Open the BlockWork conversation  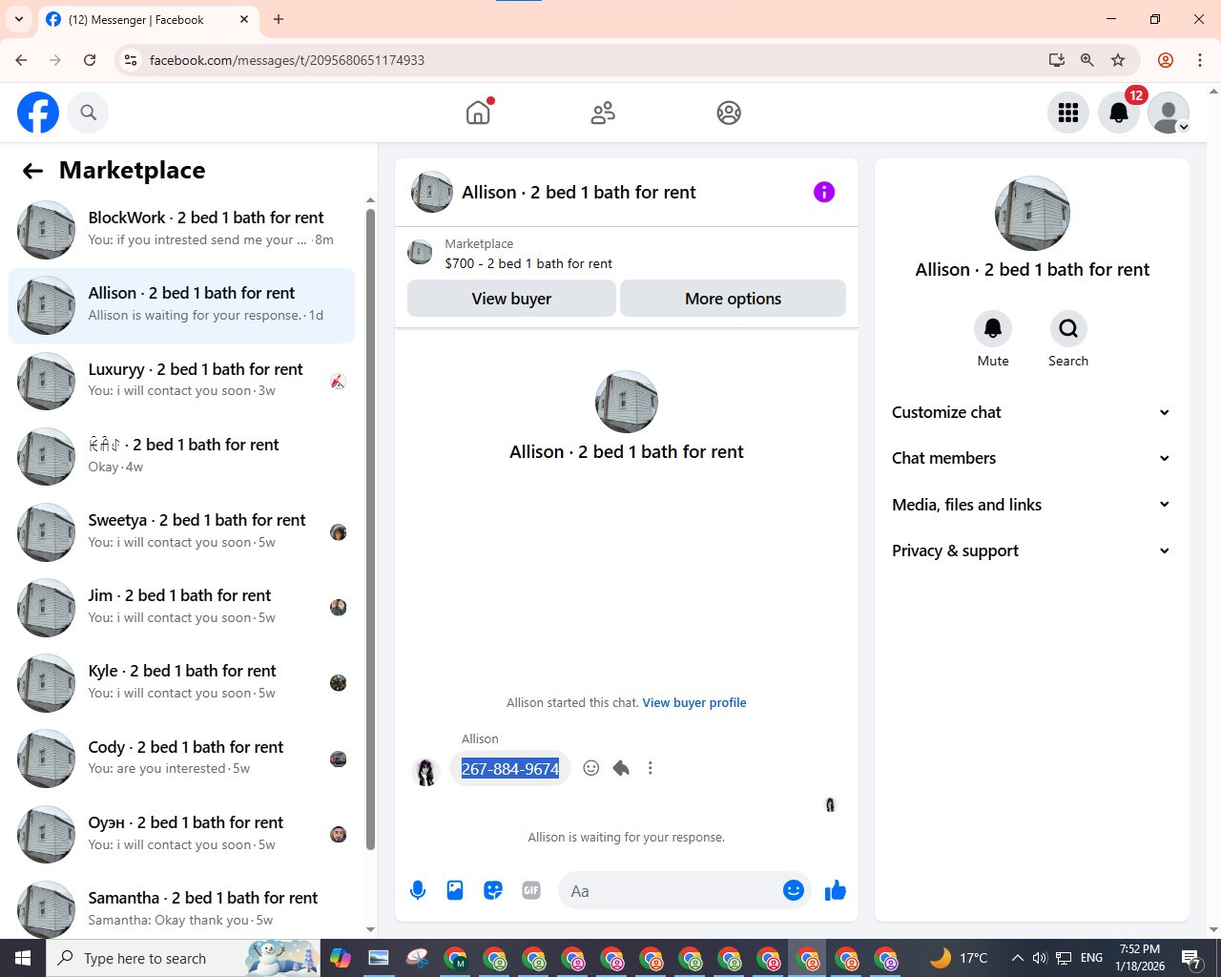point(181,230)
